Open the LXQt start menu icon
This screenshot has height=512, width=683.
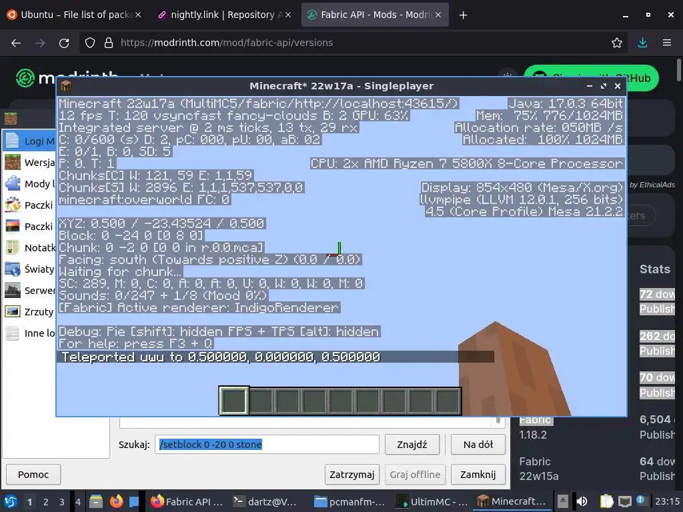[x=11, y=501]
